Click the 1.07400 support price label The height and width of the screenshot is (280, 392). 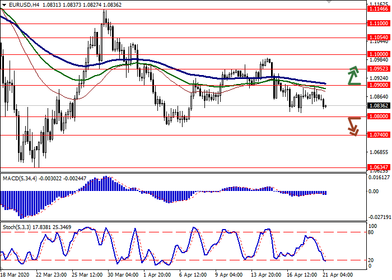click(x=378, y=135)
